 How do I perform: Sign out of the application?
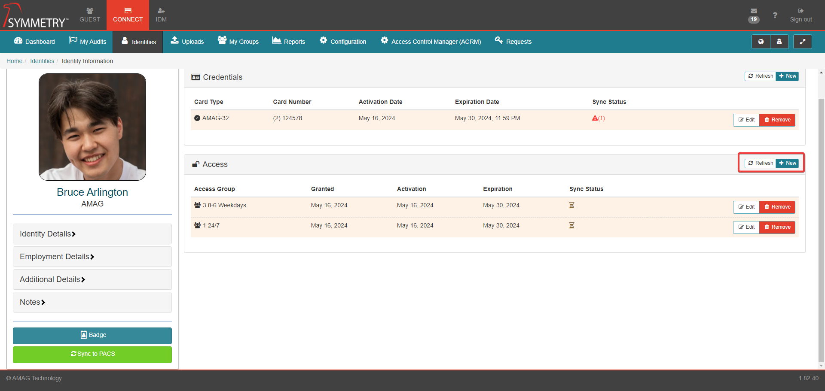[x=801, y=15]
